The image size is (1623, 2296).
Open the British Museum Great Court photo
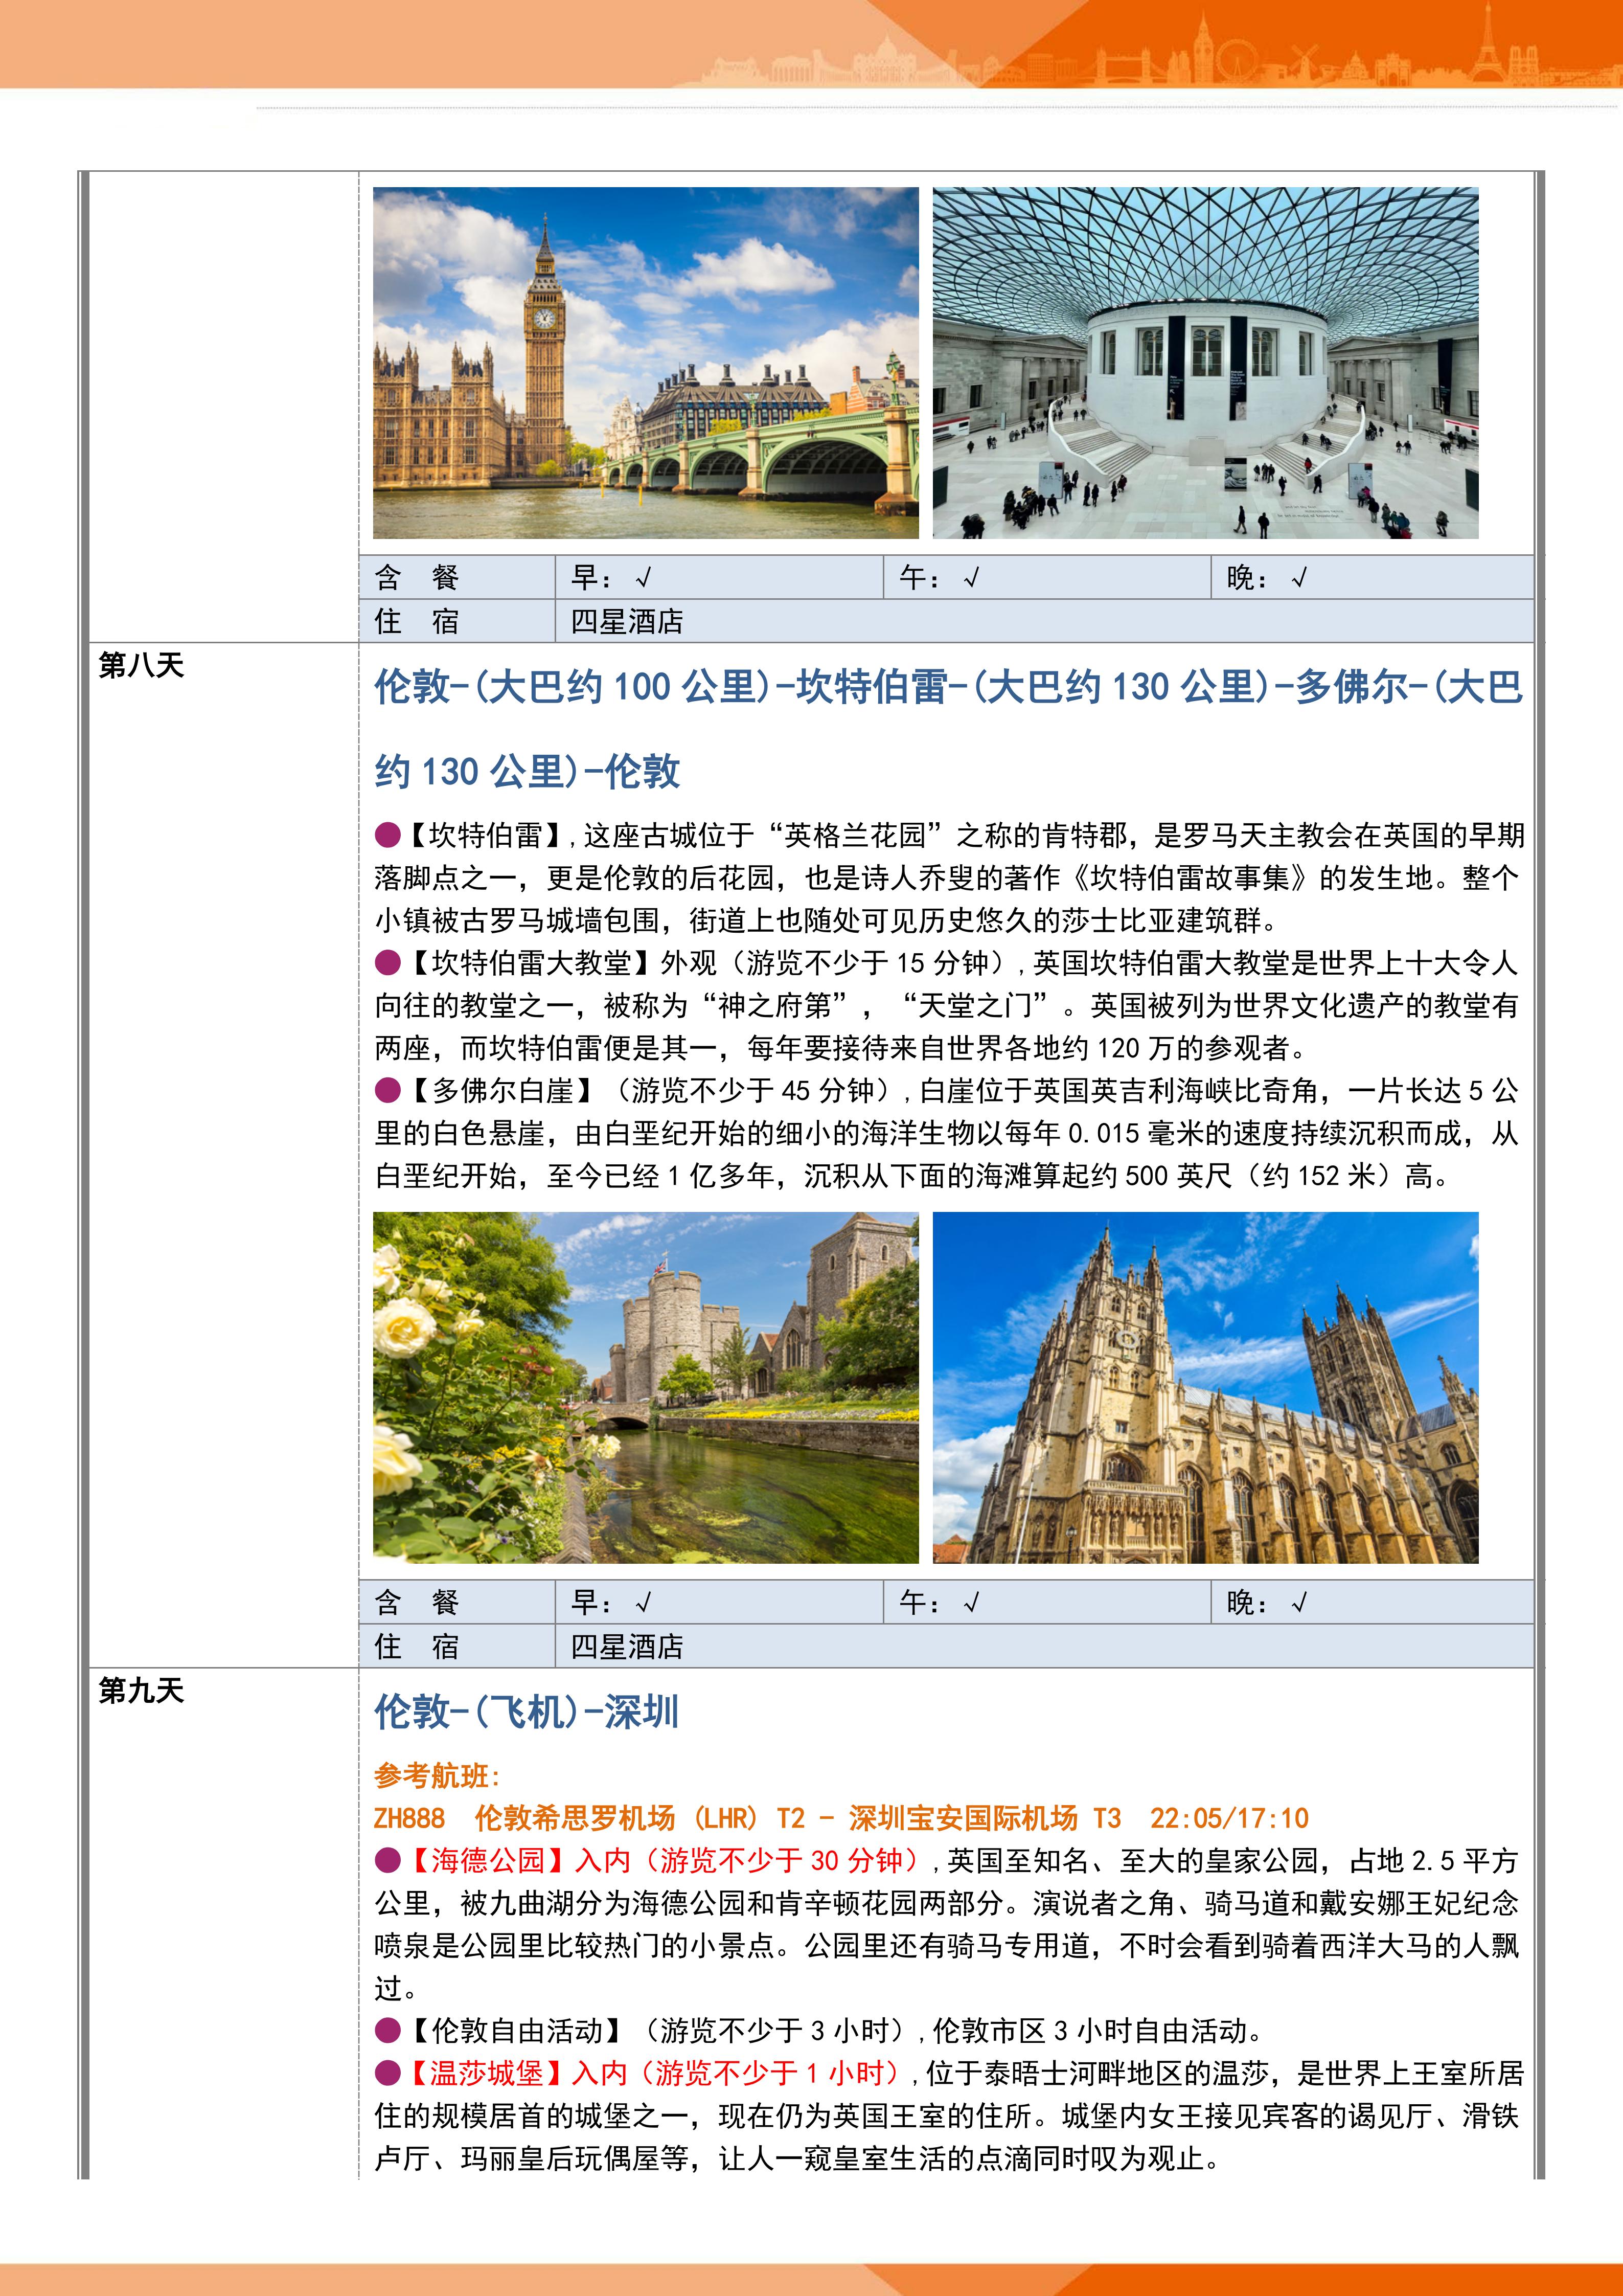click(1205, 363)
